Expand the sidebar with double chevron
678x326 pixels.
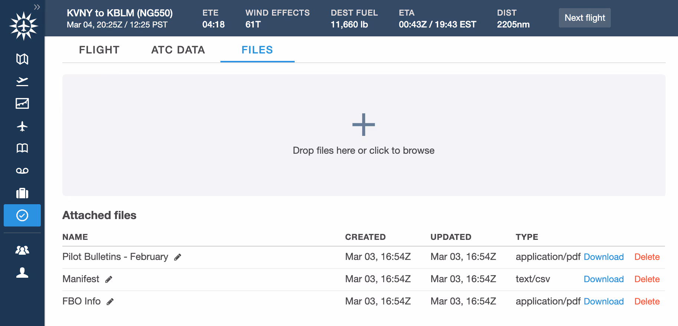pos(37,7)
